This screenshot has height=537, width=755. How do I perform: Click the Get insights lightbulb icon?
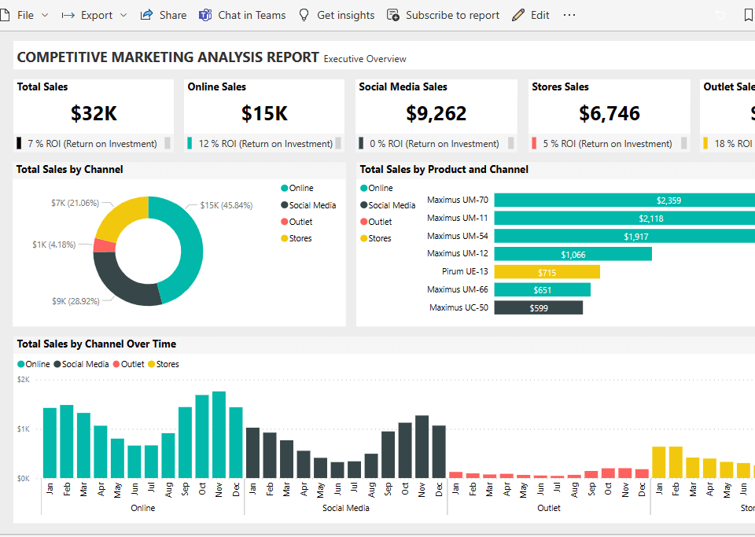304,15
